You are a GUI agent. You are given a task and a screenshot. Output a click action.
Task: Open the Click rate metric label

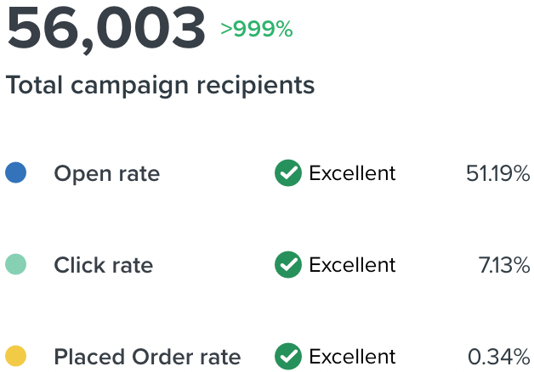pyautogui.click(x=103, y=265)
